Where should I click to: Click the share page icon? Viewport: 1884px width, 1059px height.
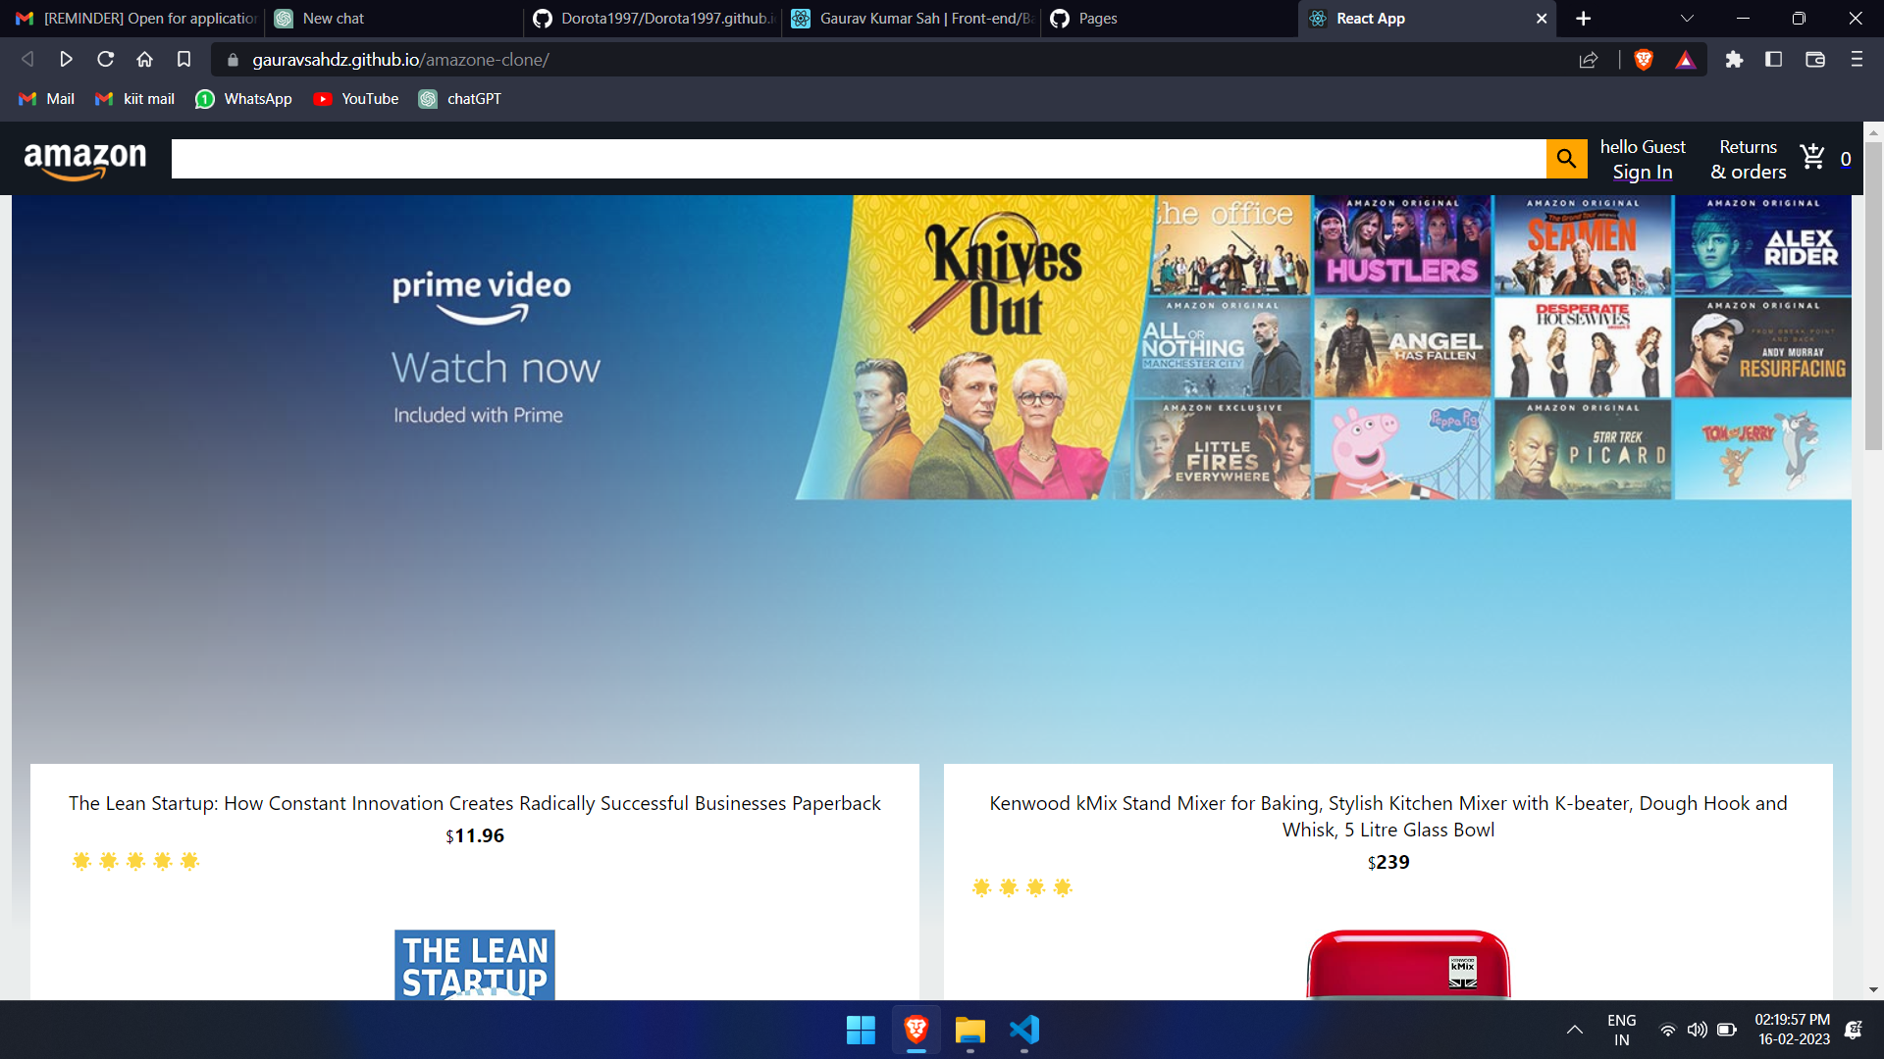coord(1589,60)
